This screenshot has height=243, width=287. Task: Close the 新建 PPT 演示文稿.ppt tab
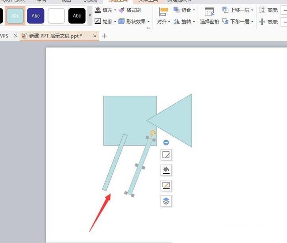pyautogui.click(x=95, y=36)
